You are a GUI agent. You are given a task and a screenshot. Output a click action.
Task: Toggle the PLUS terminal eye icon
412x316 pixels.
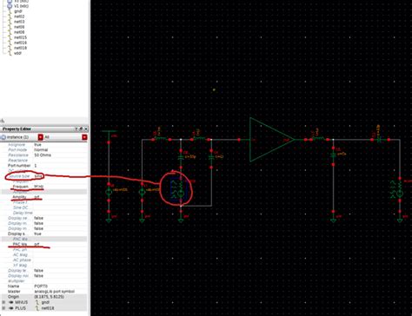[11, 308]
